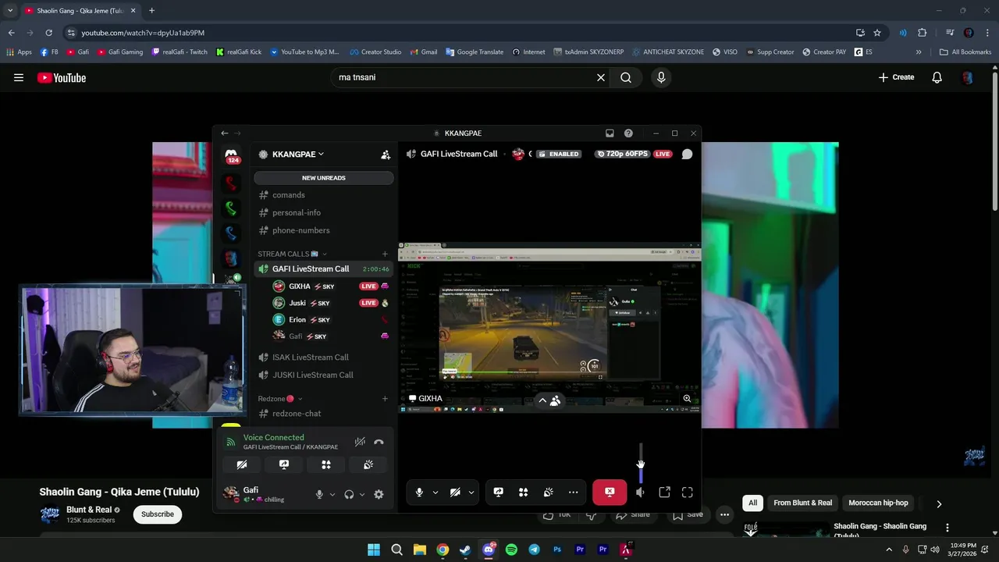Zoom stream with magnifier icon
Image resolution: width=999 pixels, height=562 pixels.
click(687, 399)
